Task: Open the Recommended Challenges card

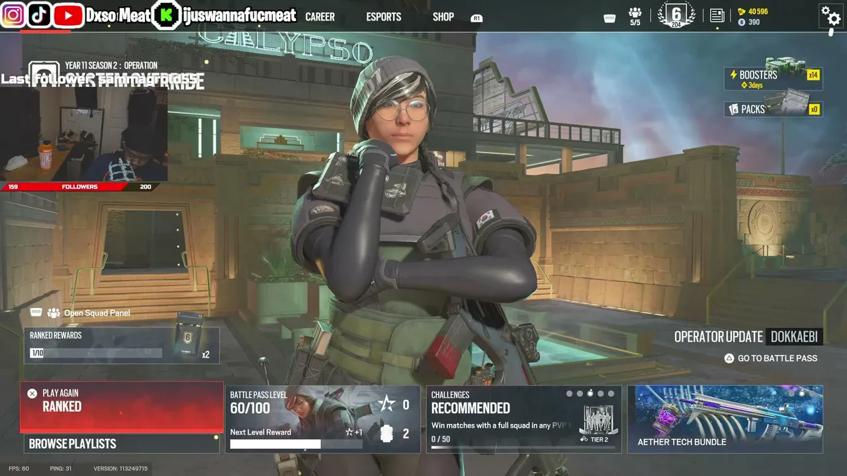Action: click(x=523, y=419)
